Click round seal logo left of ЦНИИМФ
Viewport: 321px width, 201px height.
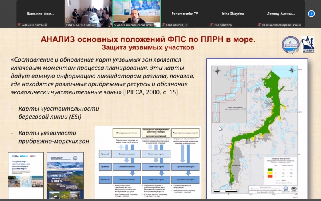291,45
